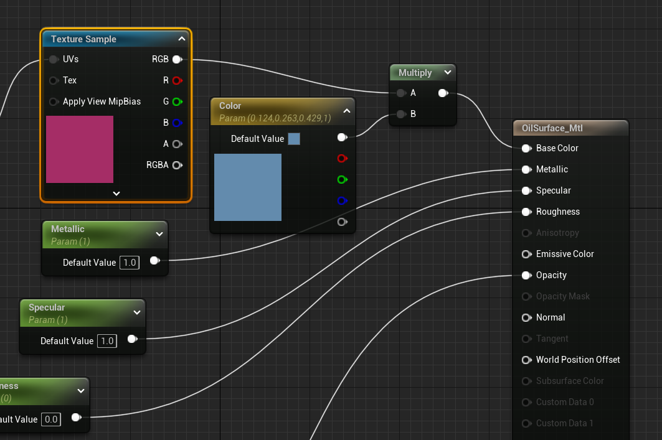The height and width of the screenshot is (440, 662).
Task: Click the RGBA output pin on Texture Sample
Action: pos(177,165)
